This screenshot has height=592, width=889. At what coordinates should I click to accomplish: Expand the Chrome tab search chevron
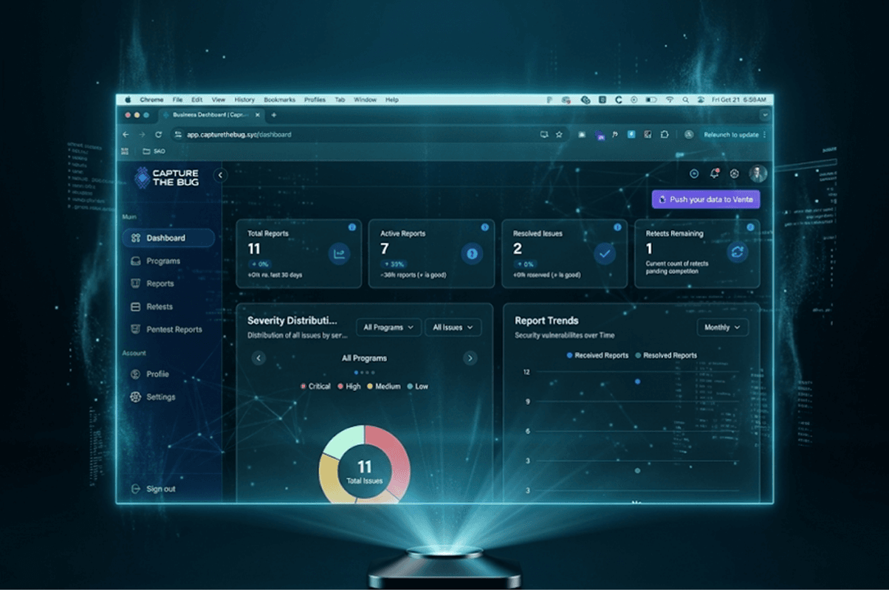(x=765, y=115)
